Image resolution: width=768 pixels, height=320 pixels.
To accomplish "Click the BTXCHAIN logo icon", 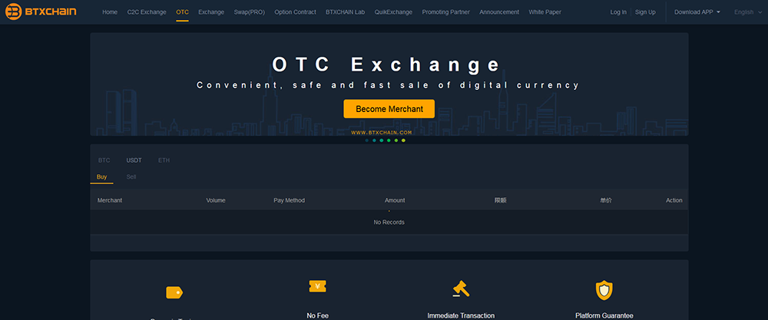I will [13, 12].
